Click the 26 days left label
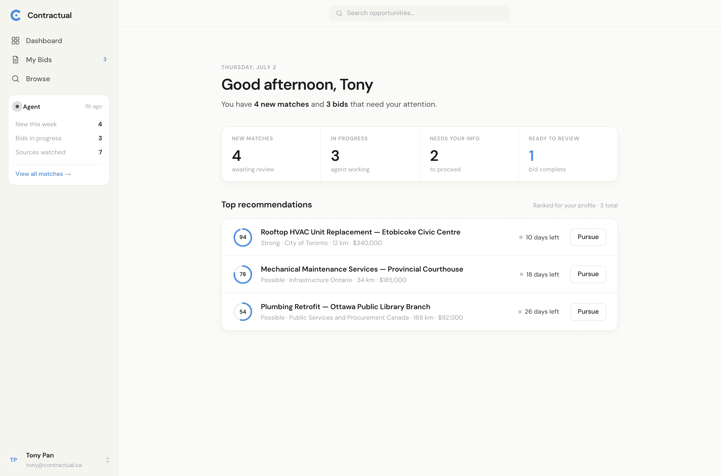This screenshot has height=476, width=721. pos(542,312)
